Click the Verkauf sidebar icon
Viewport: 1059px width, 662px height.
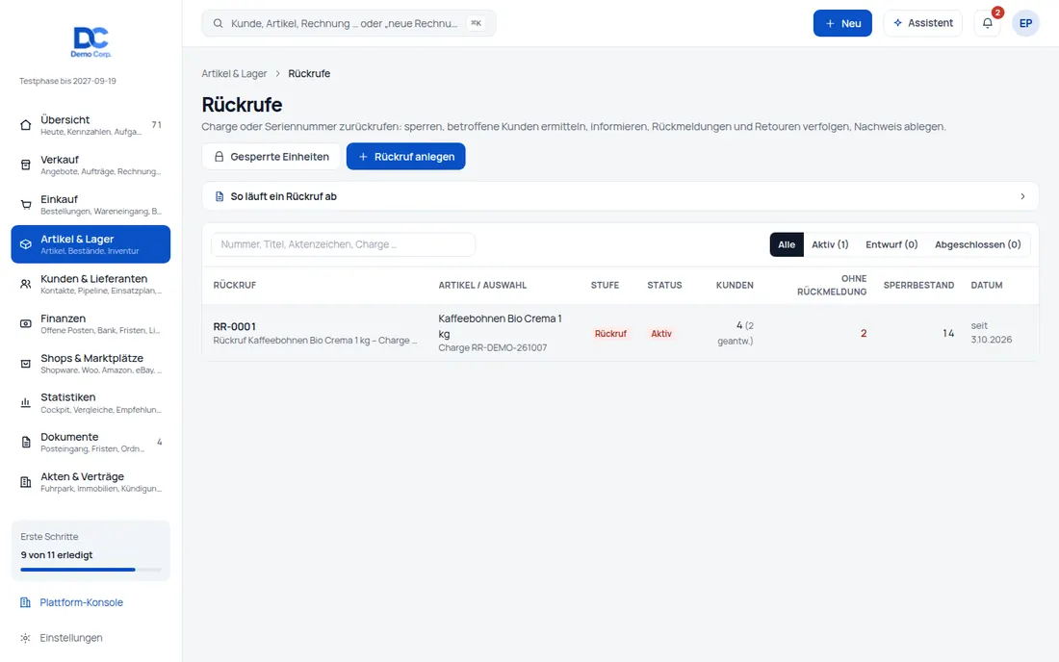[26, 165]
